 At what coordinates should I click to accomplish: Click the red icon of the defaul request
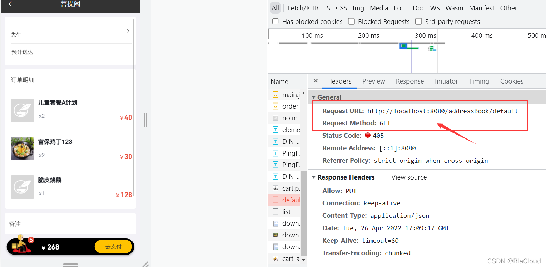pos(276,200)
